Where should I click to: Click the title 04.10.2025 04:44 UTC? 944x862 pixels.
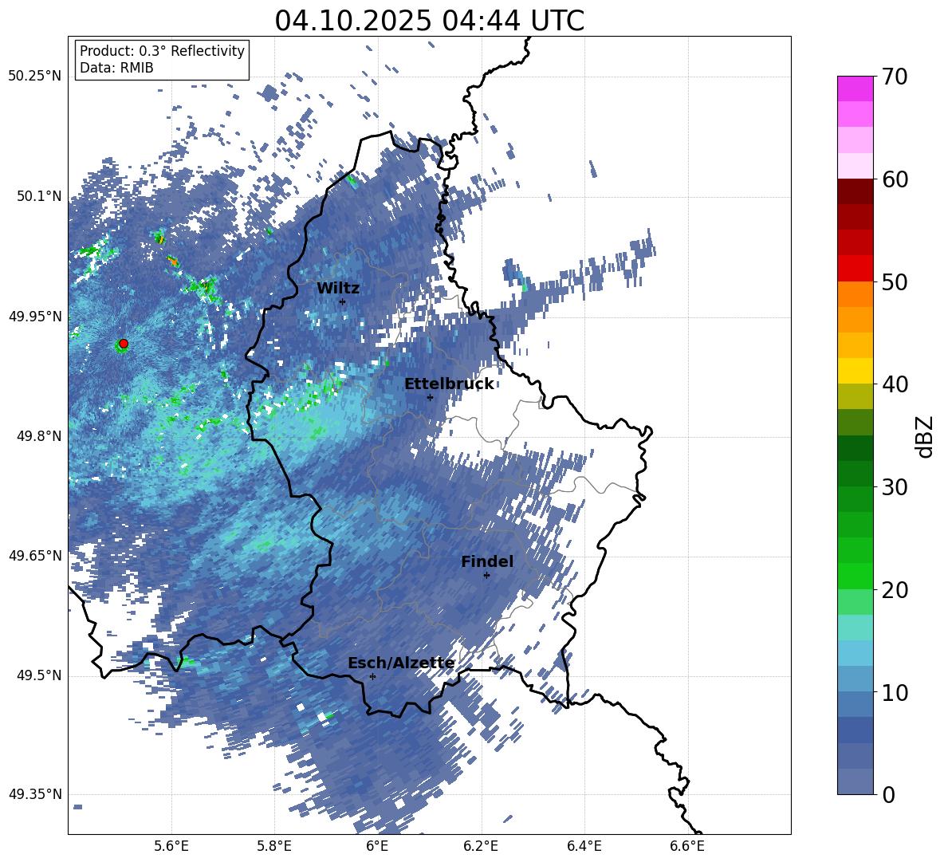point(429,21)
